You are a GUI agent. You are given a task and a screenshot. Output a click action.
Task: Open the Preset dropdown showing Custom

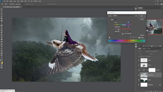pyautogui.click(x=124, y=16)
